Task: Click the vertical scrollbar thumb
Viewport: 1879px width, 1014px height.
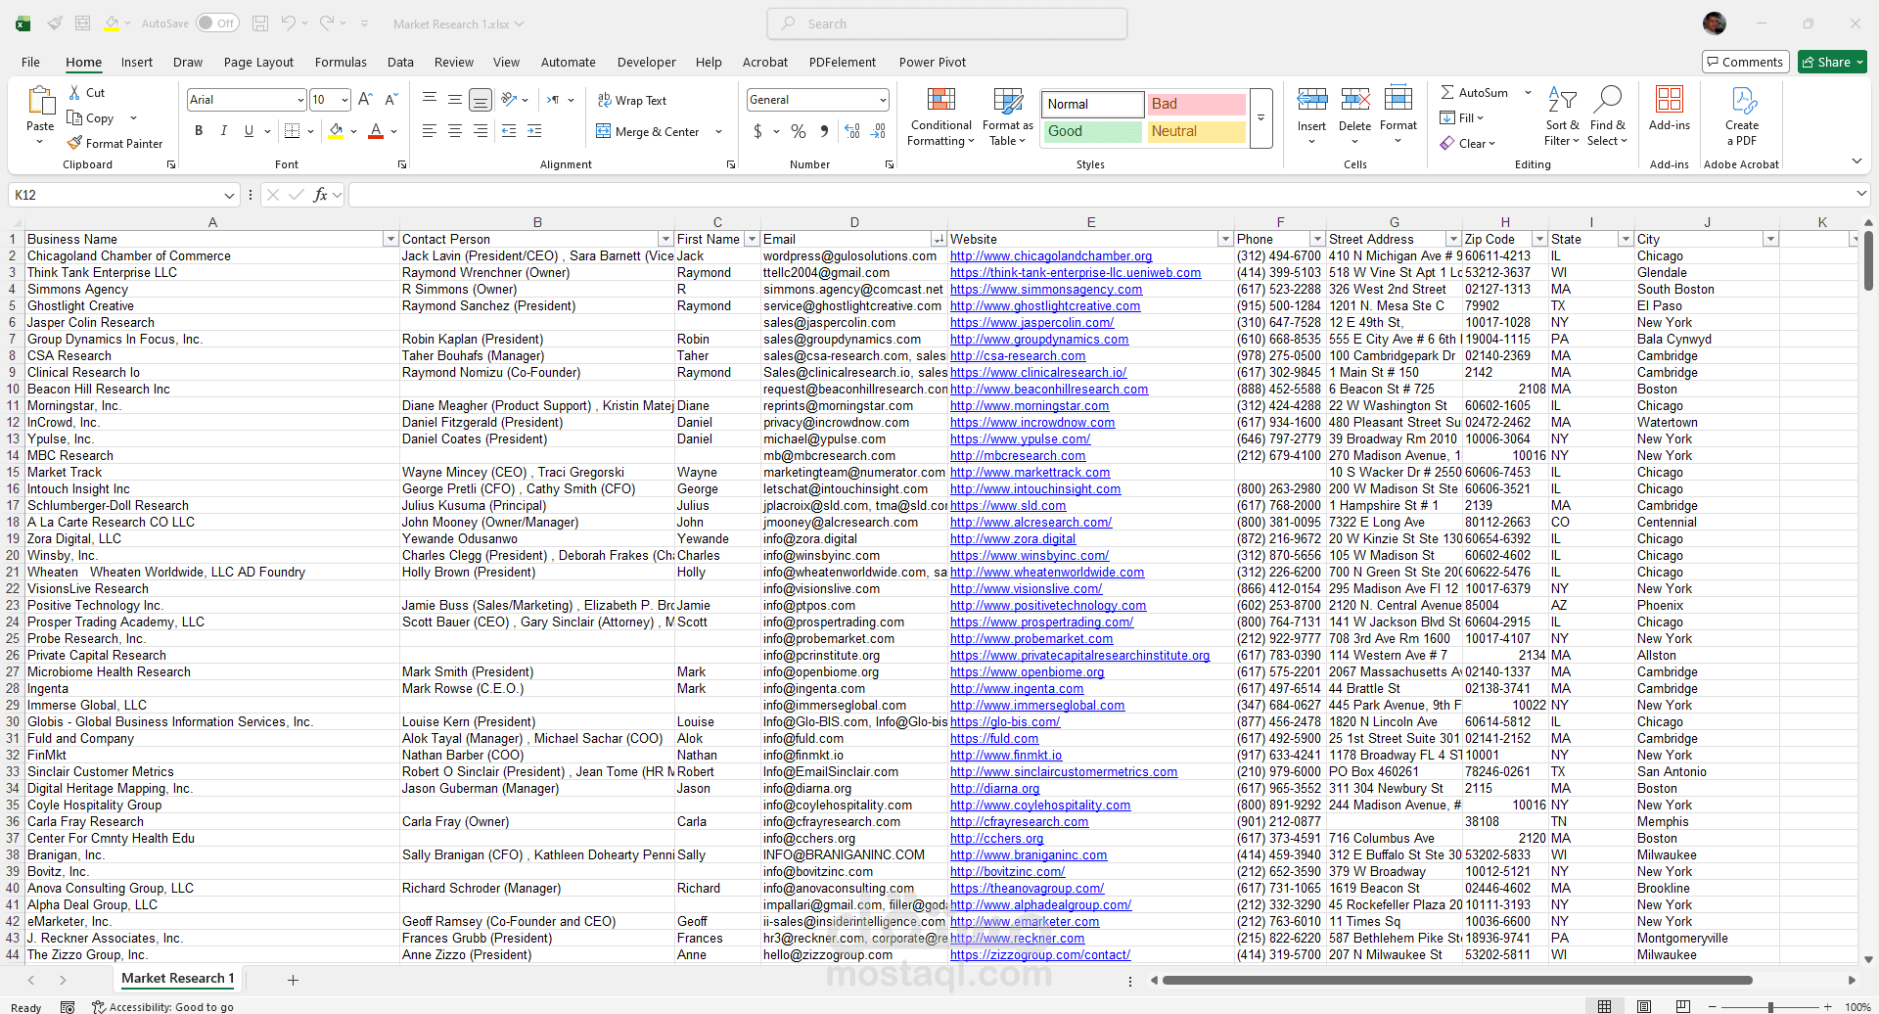Action: pos(1868,263)
